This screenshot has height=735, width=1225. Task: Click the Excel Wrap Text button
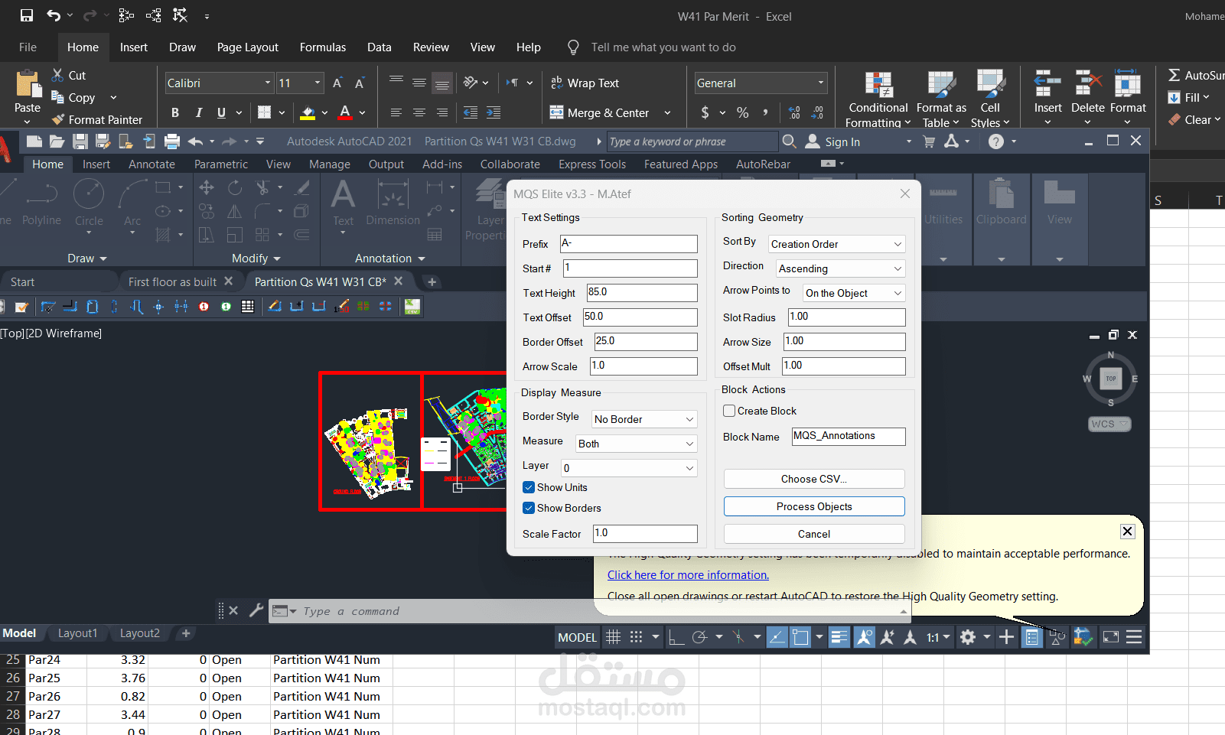coord(585,83)
